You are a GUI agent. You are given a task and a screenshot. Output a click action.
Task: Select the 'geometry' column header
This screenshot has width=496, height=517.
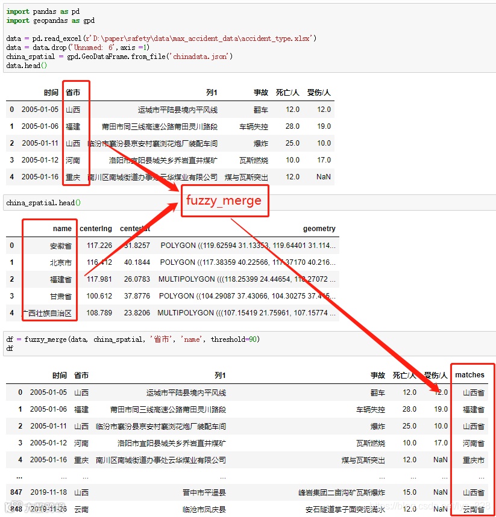pyautogui.click(x=319, y=229)
